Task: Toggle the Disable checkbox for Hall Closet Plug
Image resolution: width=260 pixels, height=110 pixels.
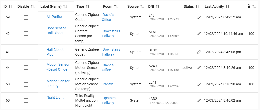Action: (26, 52)
